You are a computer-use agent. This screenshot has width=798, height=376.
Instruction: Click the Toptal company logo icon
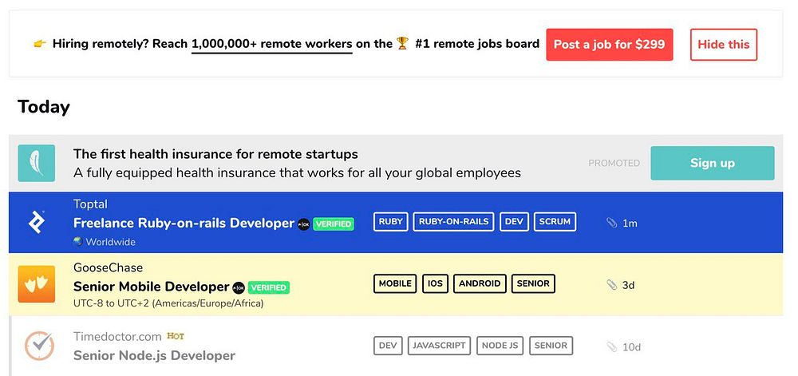[x=37, y=222]
